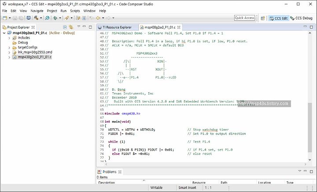
Task: Open the File menu
Action: tap(4, 11)
